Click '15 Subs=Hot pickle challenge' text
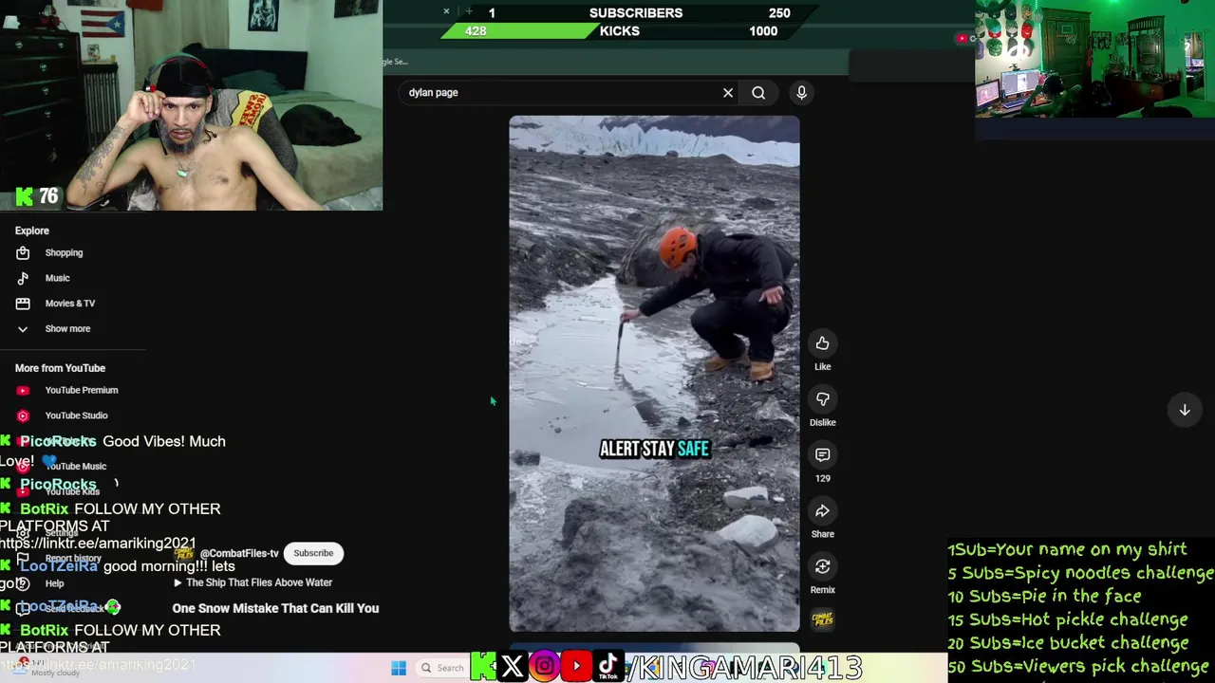 [1068, 619]
